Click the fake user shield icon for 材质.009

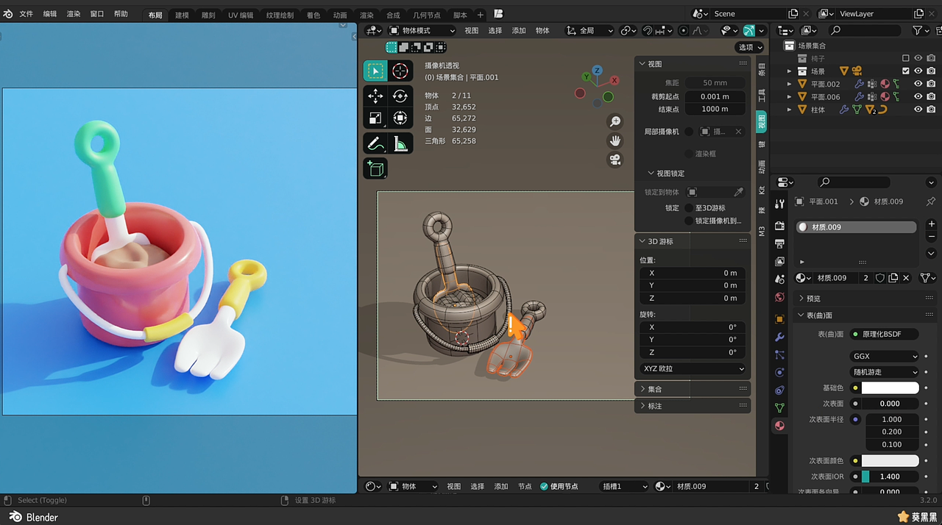(879, 278)
